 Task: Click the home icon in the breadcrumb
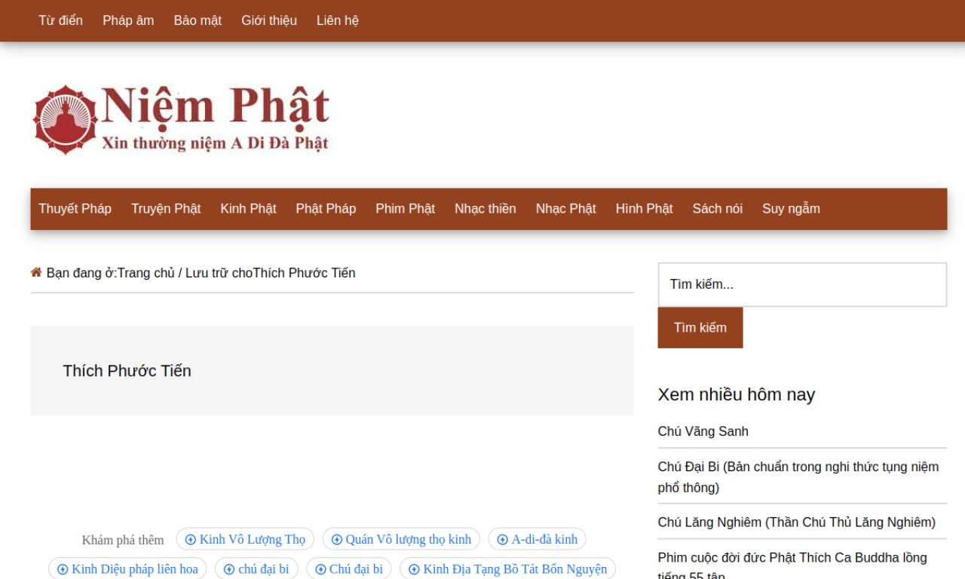pyautogui.click(x=35, y=272)
